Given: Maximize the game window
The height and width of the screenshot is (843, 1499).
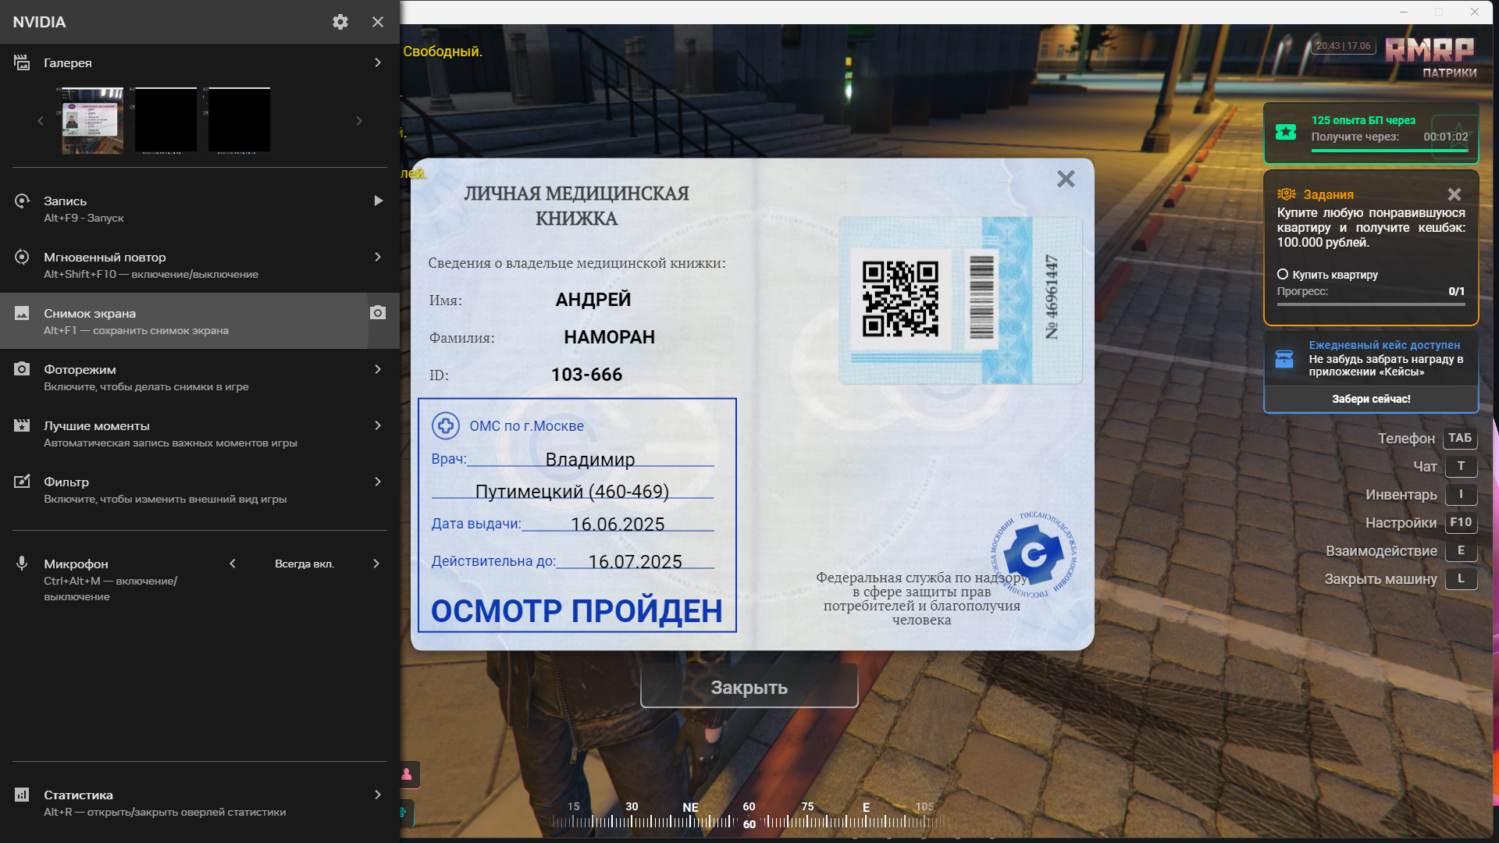Looking at the screenshot, I should (1439, 12).
